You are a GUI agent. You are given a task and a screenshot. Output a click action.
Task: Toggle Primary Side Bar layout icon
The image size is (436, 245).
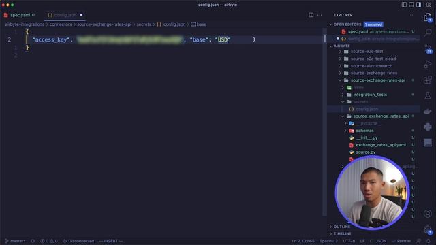pos(404,5)
